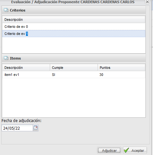
Task: Click the Criterios panel header title
Action: (x=18, y=10)
